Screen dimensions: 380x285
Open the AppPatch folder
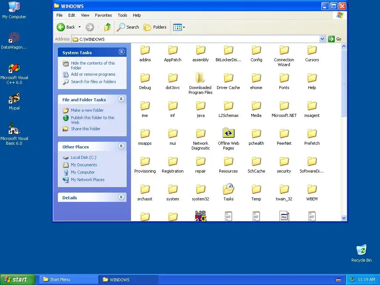pyautogui.click(x=173, y=54)
